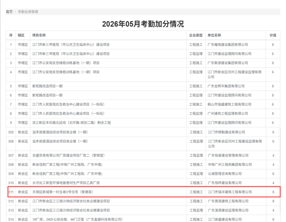Click 广东金辉华集团有限公司 in row 5
286x222 pixels.
coord(226,86)
